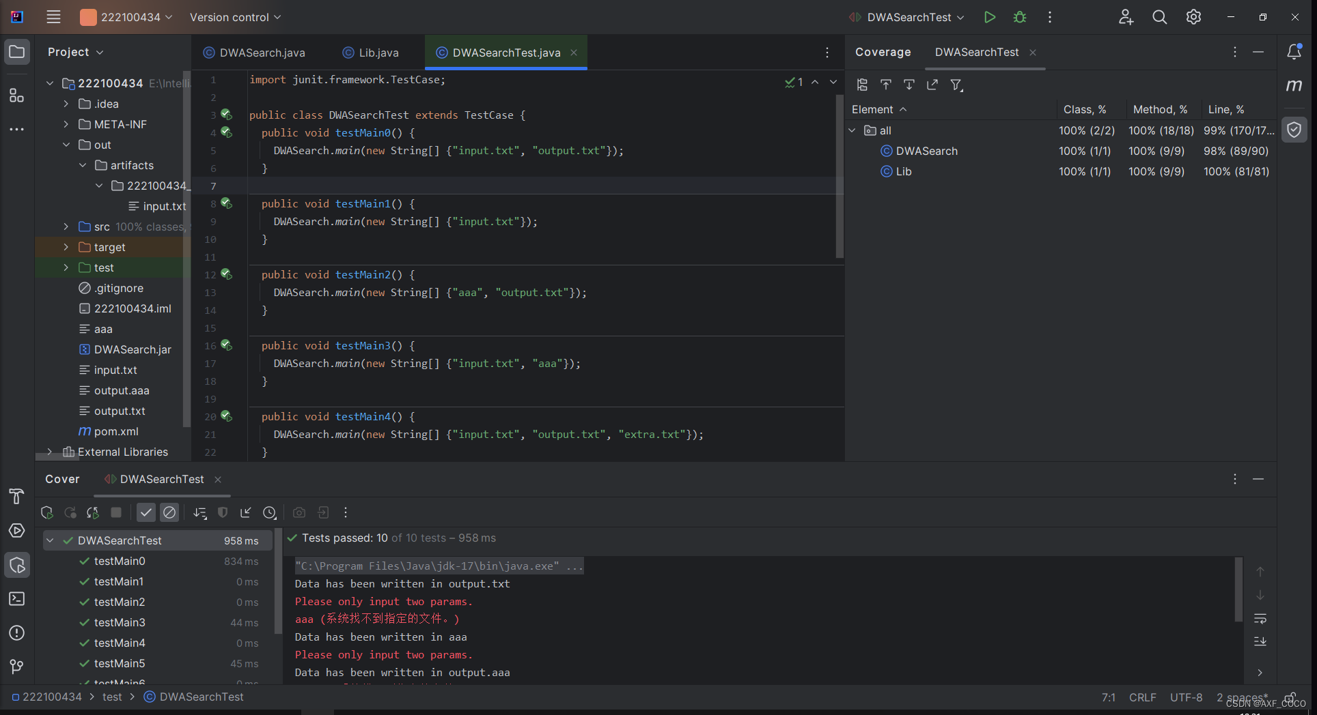Click run gutter icon on class DWASearchTest line
The height and width of the screenshot is (715, 1317).
(x=227, y=115)
